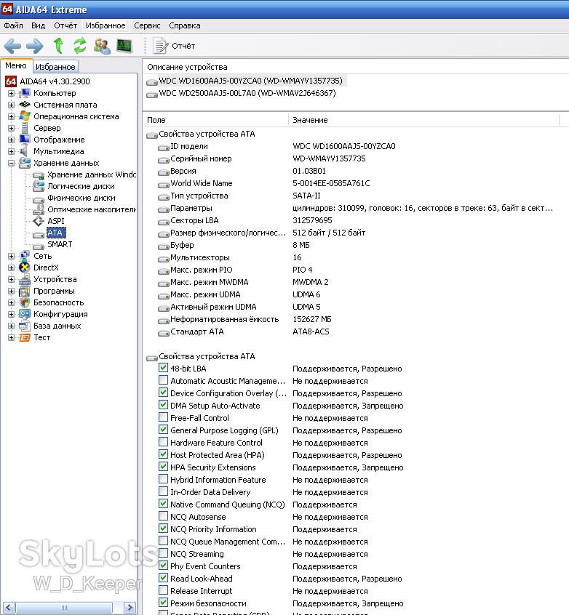Collapse the Хранение данных tree node
Image resolution: width=569 pixels, height=615 pixels.
11,163
